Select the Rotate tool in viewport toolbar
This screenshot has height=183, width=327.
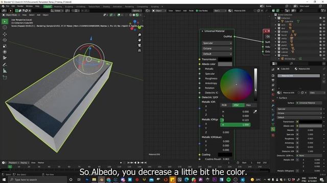5,40
